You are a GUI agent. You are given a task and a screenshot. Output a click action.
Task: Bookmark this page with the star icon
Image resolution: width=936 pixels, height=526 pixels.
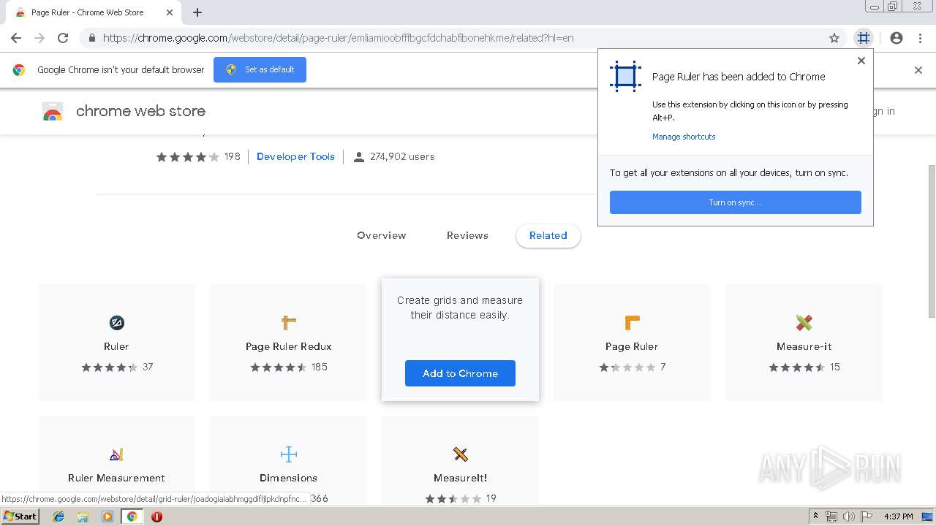click(x=834, y=38)
